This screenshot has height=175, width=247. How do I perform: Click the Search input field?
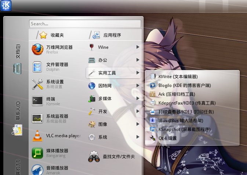(x=85, y=24)
